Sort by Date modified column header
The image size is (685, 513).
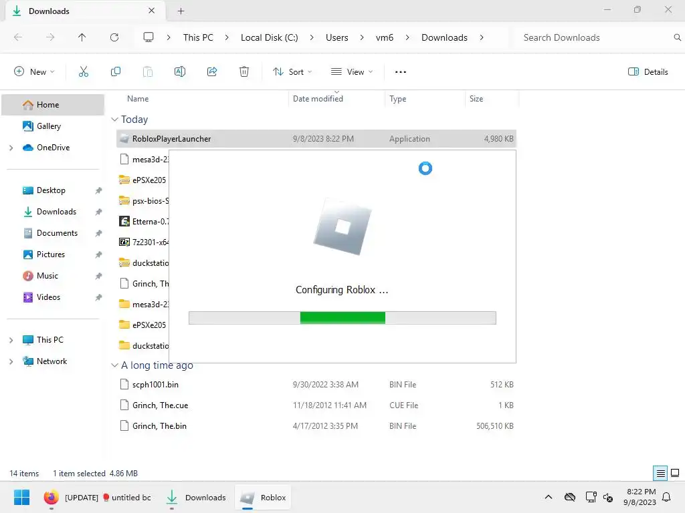click(318, 99)
